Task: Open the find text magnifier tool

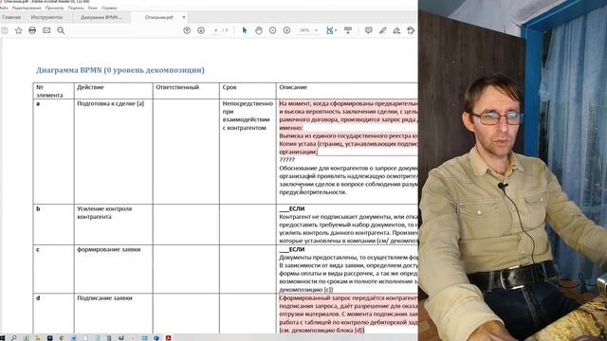Action: click(x=61, y=30)
